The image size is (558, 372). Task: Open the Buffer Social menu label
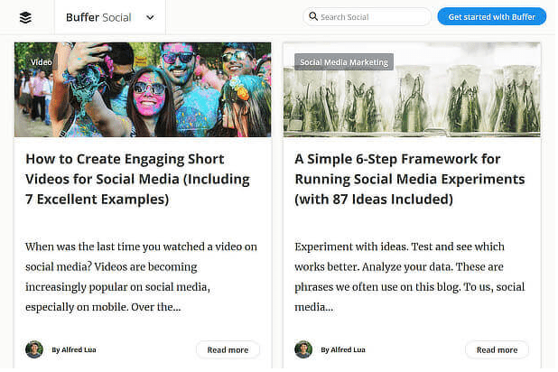98,17
